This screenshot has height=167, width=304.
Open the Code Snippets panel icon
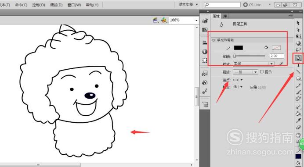pos(205,74)
